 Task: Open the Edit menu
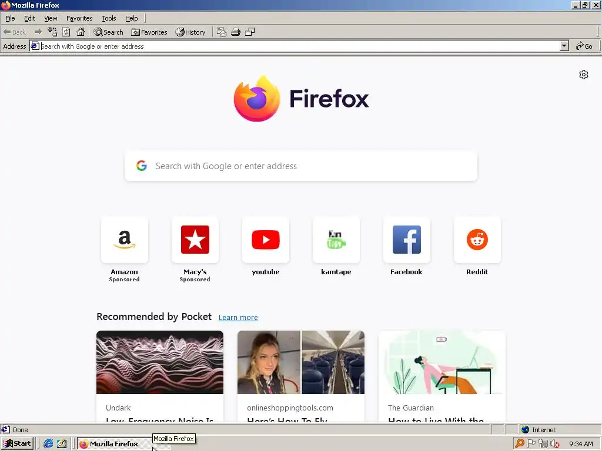29,18
